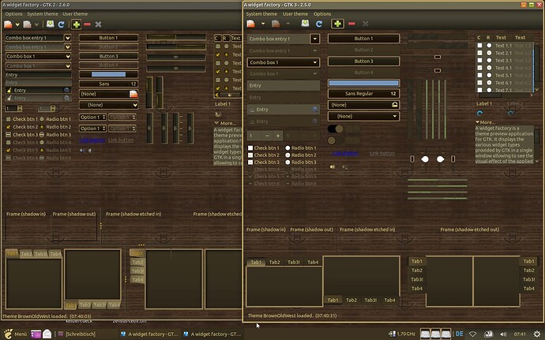The height and width of the screenshot is (340, 545).
Task: Click the file chooser folder icon beside (None) in GTK 2
Action: click(x=133, y=94)
